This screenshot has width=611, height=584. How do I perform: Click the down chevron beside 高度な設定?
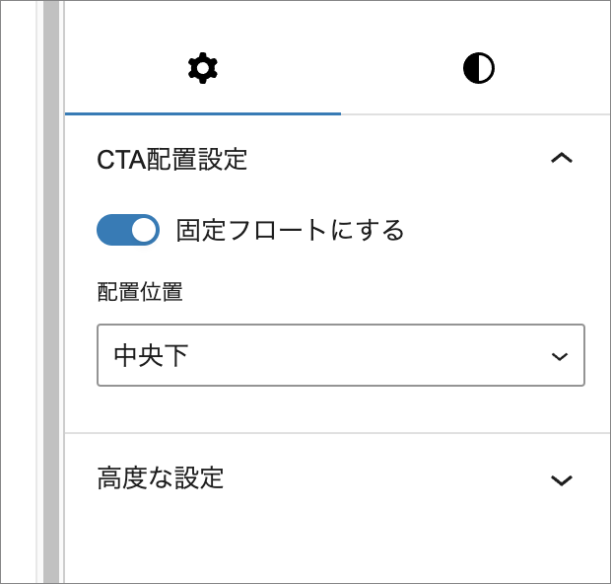point(561,480)
